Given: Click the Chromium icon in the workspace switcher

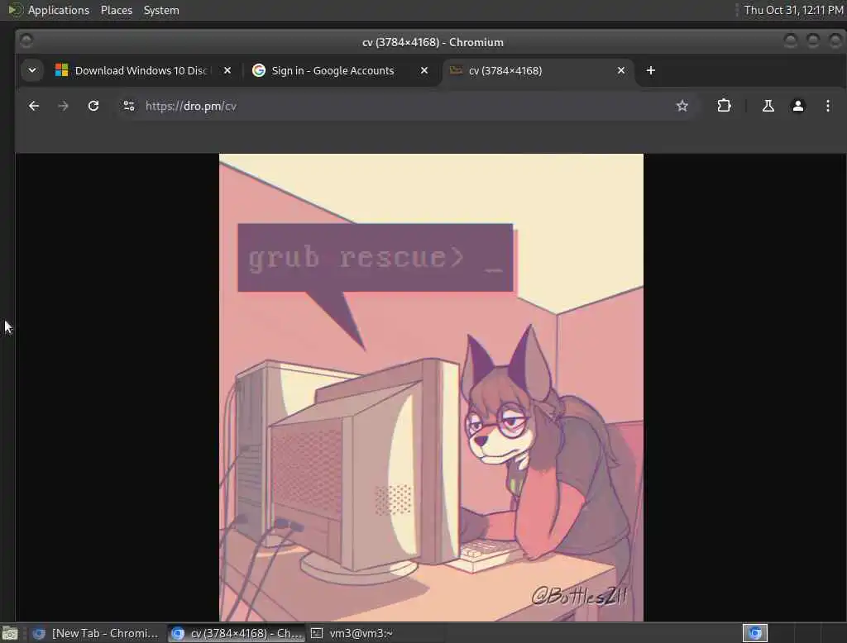Looking at the screenshot, I should click(x=755, y=633).
